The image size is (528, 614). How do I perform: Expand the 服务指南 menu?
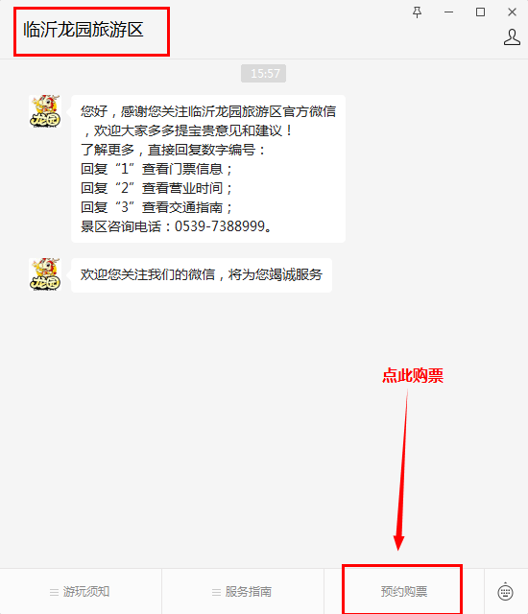coord(243,591)
